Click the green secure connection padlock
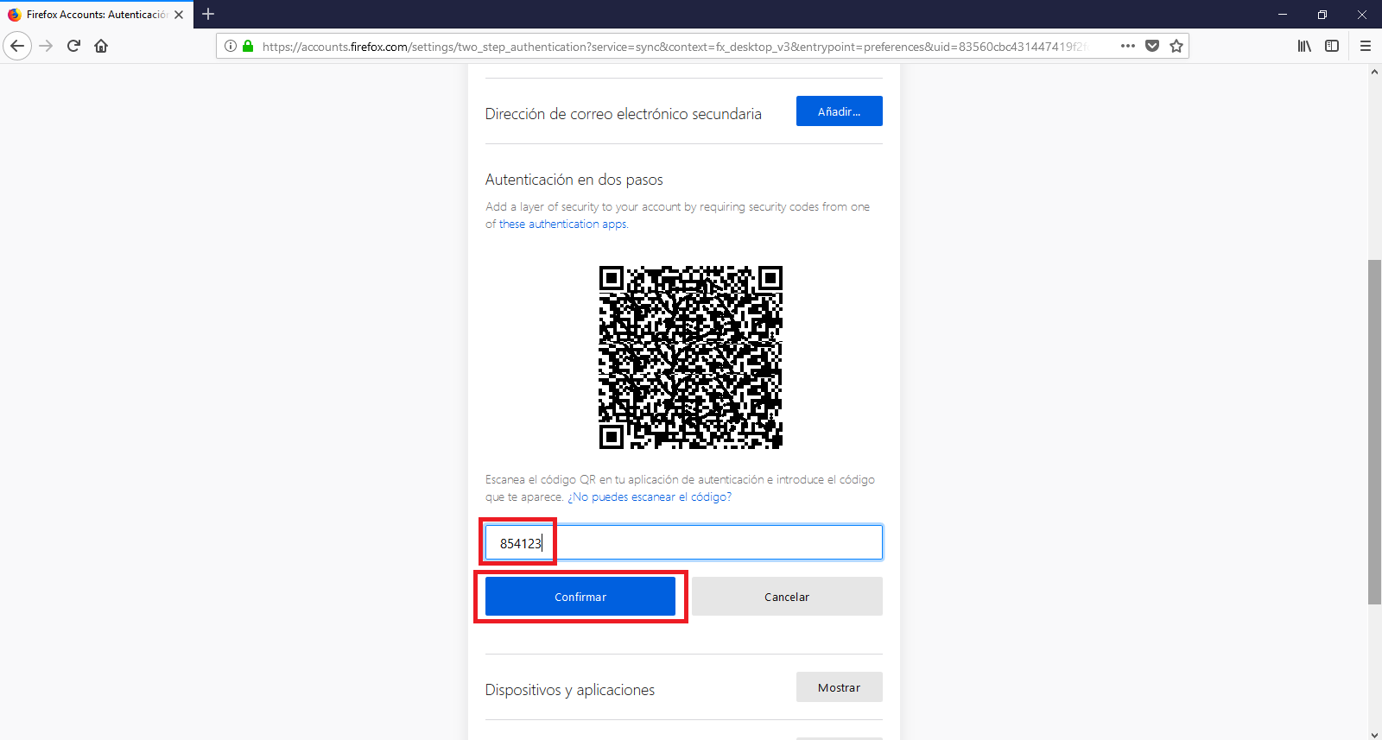This screenshot has width=1382, height=740. (249, 46)
